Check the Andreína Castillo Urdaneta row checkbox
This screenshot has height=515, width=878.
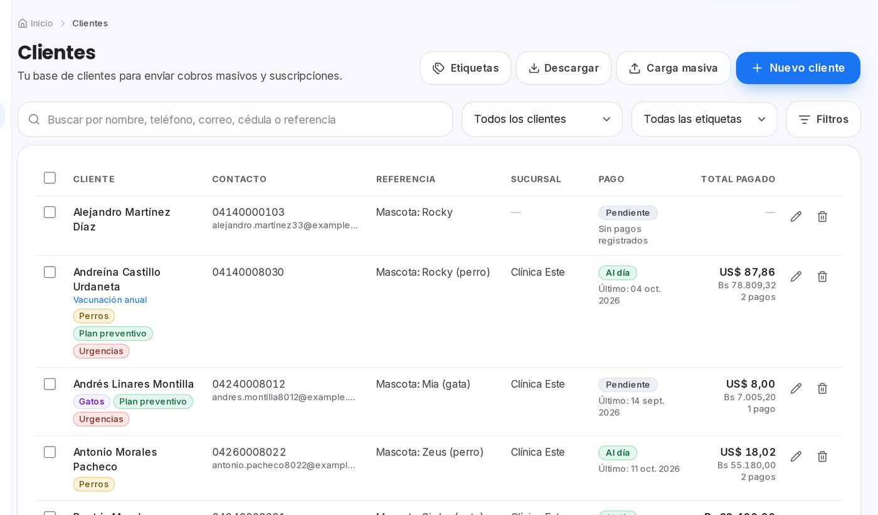50,272
